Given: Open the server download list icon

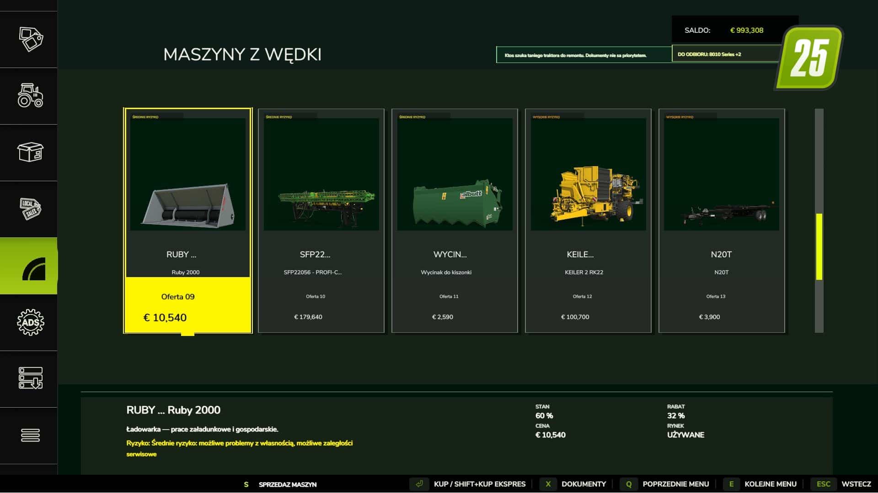Looking at the screenshot, I should coord(30,378).
